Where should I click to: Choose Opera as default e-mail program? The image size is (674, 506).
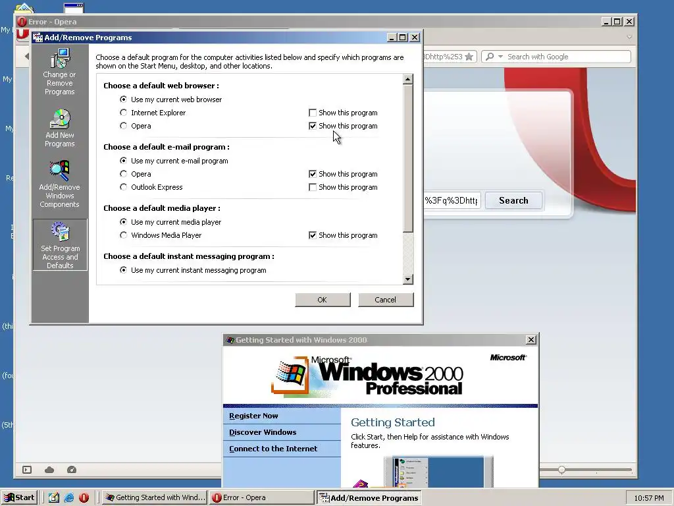click(x=123, y=174)
